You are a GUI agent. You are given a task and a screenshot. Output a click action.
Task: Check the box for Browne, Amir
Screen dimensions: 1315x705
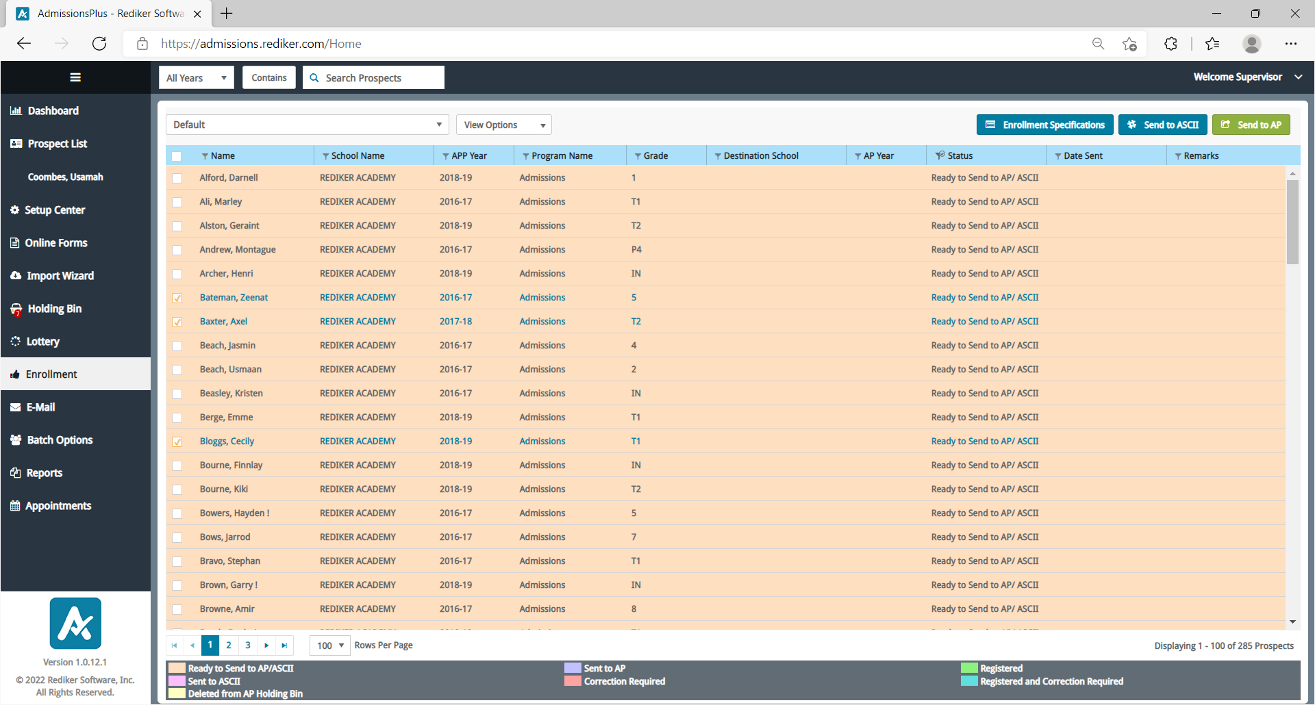click(177, 609)
